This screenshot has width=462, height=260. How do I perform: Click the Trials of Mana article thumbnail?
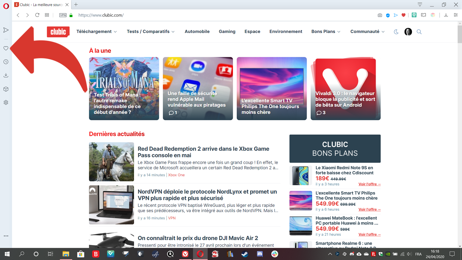(x=124, y=88)
